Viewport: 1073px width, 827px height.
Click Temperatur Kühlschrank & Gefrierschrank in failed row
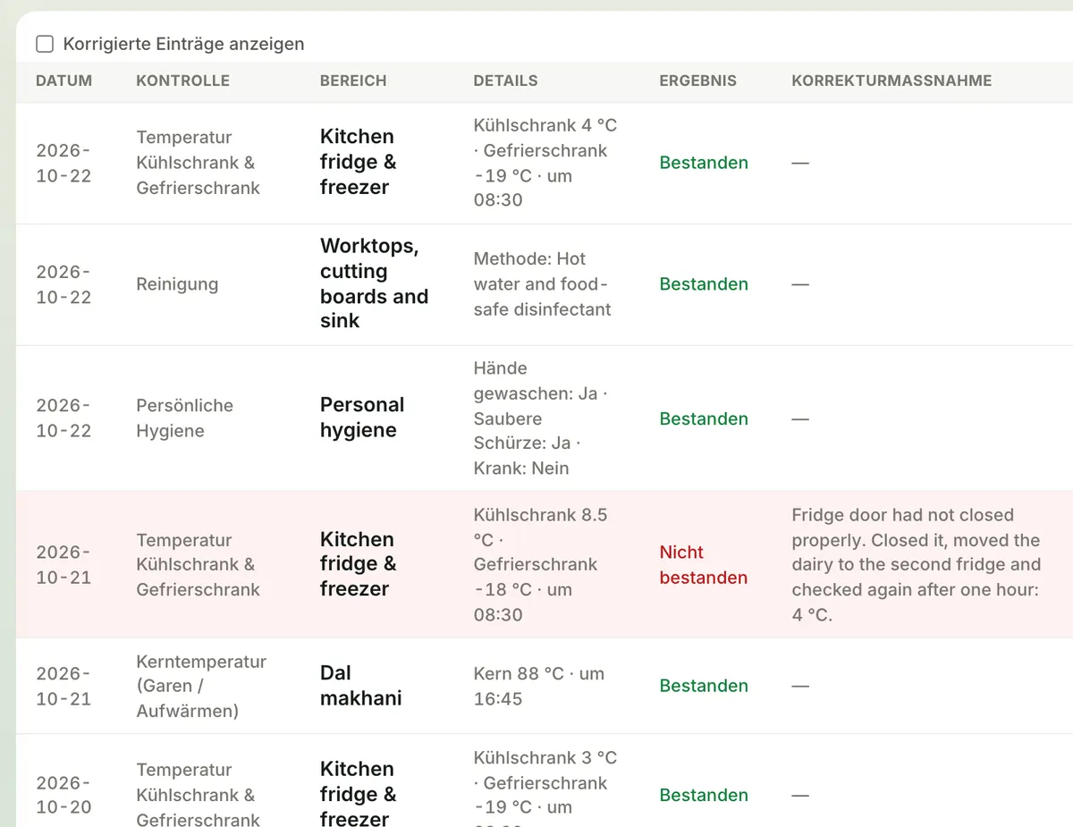(x=198, y=565)
